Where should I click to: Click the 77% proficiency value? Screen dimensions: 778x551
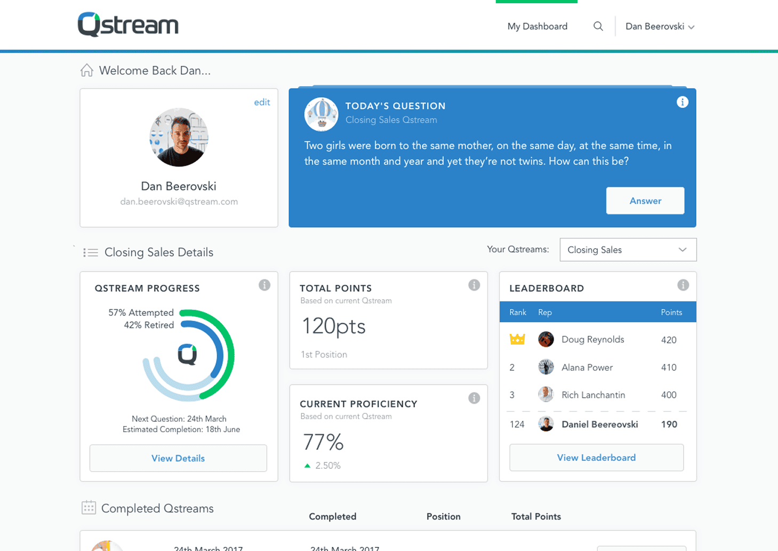323,442
